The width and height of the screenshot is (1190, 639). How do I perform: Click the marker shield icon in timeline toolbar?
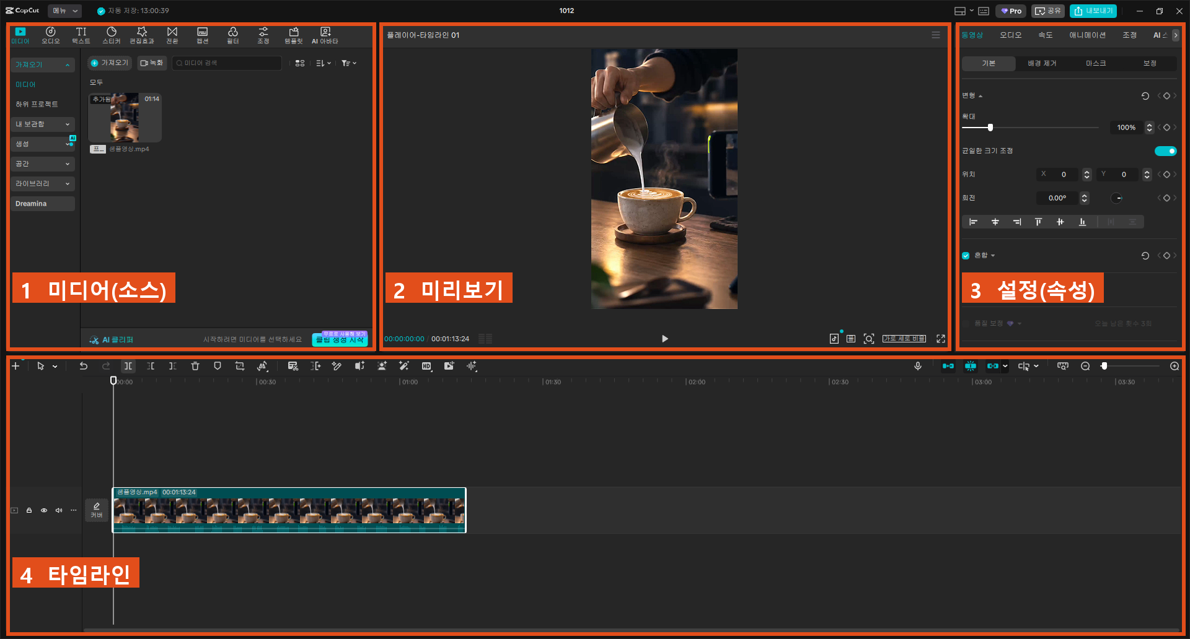[x=218, y=366]
